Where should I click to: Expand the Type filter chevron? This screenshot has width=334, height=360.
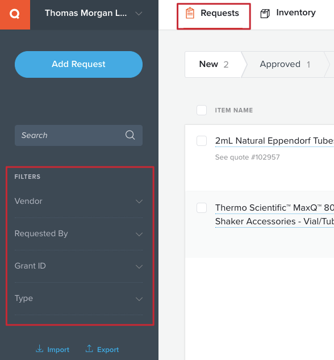pyautogui.click(x=139, y=299)
